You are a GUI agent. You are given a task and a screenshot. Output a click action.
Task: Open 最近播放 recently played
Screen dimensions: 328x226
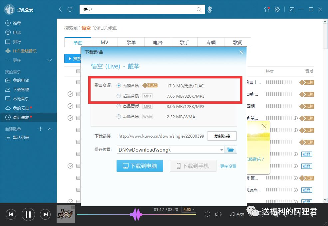(x=28, y=117)
